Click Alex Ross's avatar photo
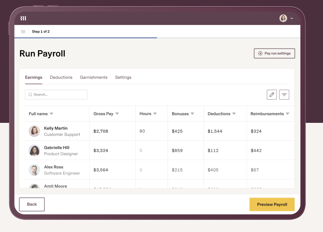The height and width of the screenshot is (232, 323). 34,170
